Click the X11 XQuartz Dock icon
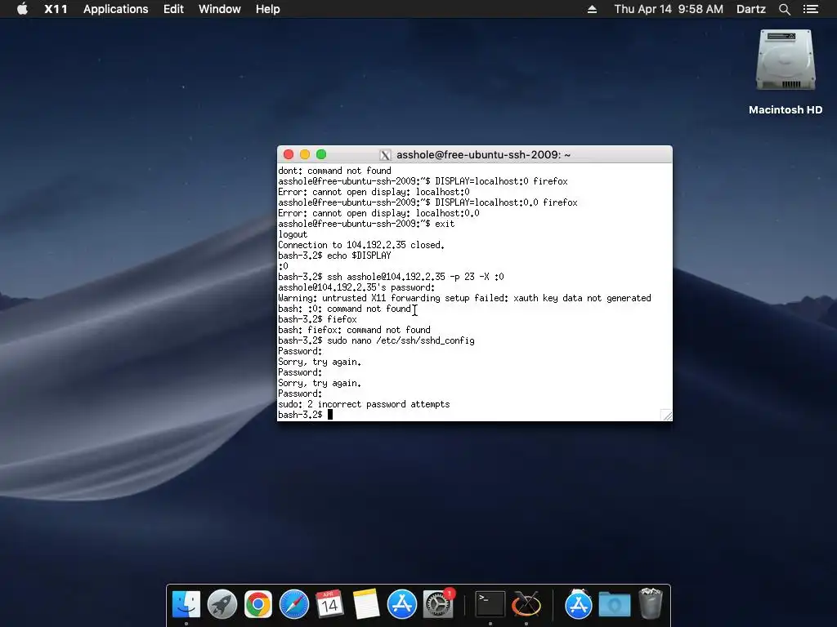837x627 pixels. tap(526, 604)
